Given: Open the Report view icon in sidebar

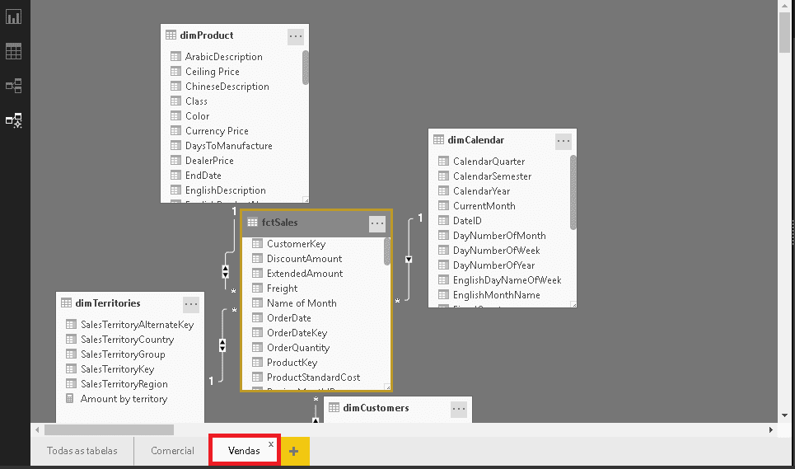Looking at the screenshot, I should [14, 16].
